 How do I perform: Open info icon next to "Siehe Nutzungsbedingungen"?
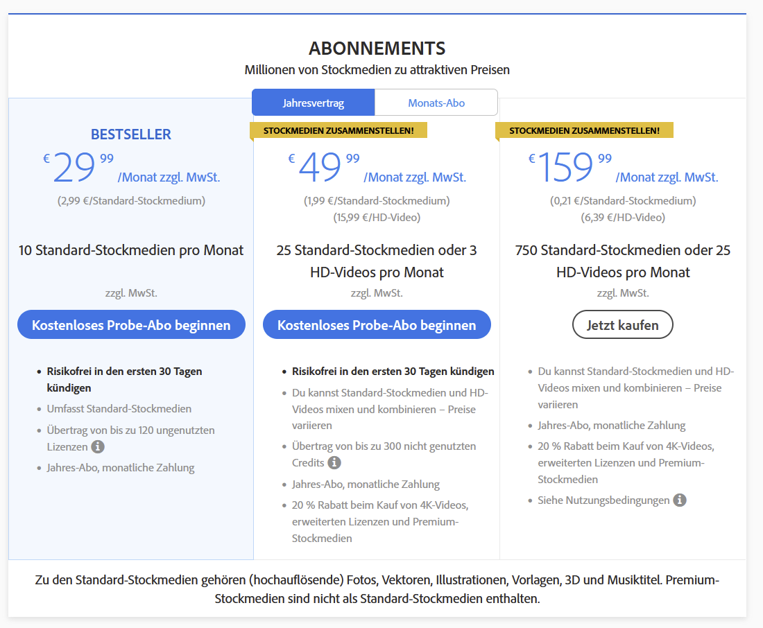(x=678, y=500)
